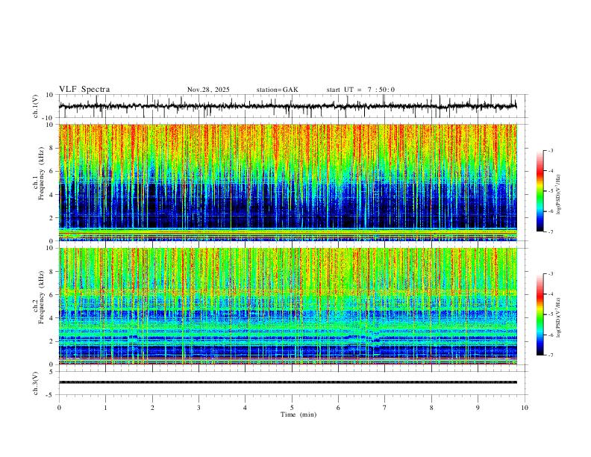Click time axis tick label "10"
This screenshot has width=591, height=457.
[x=525, y=408]
